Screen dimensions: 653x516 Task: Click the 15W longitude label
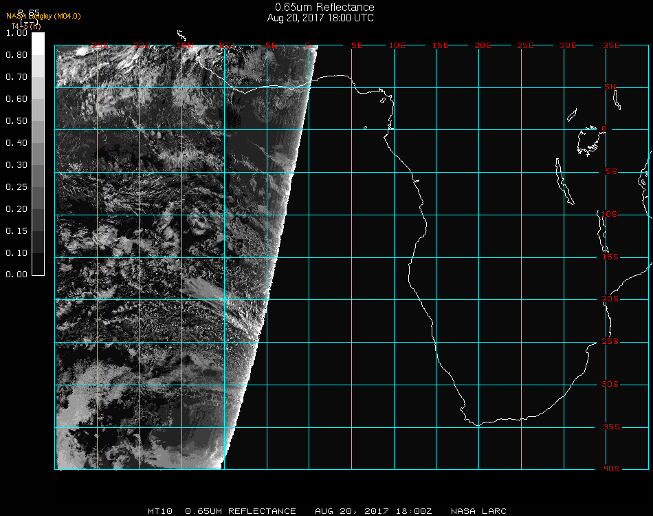click(x=184, y=45)
